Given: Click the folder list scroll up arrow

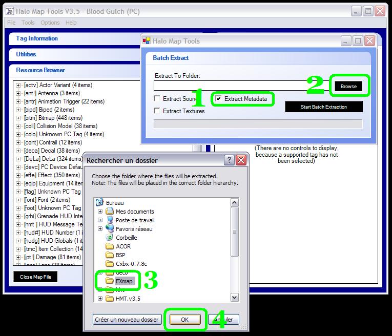Looking at the screenshot, I should [x=235, y=203].
